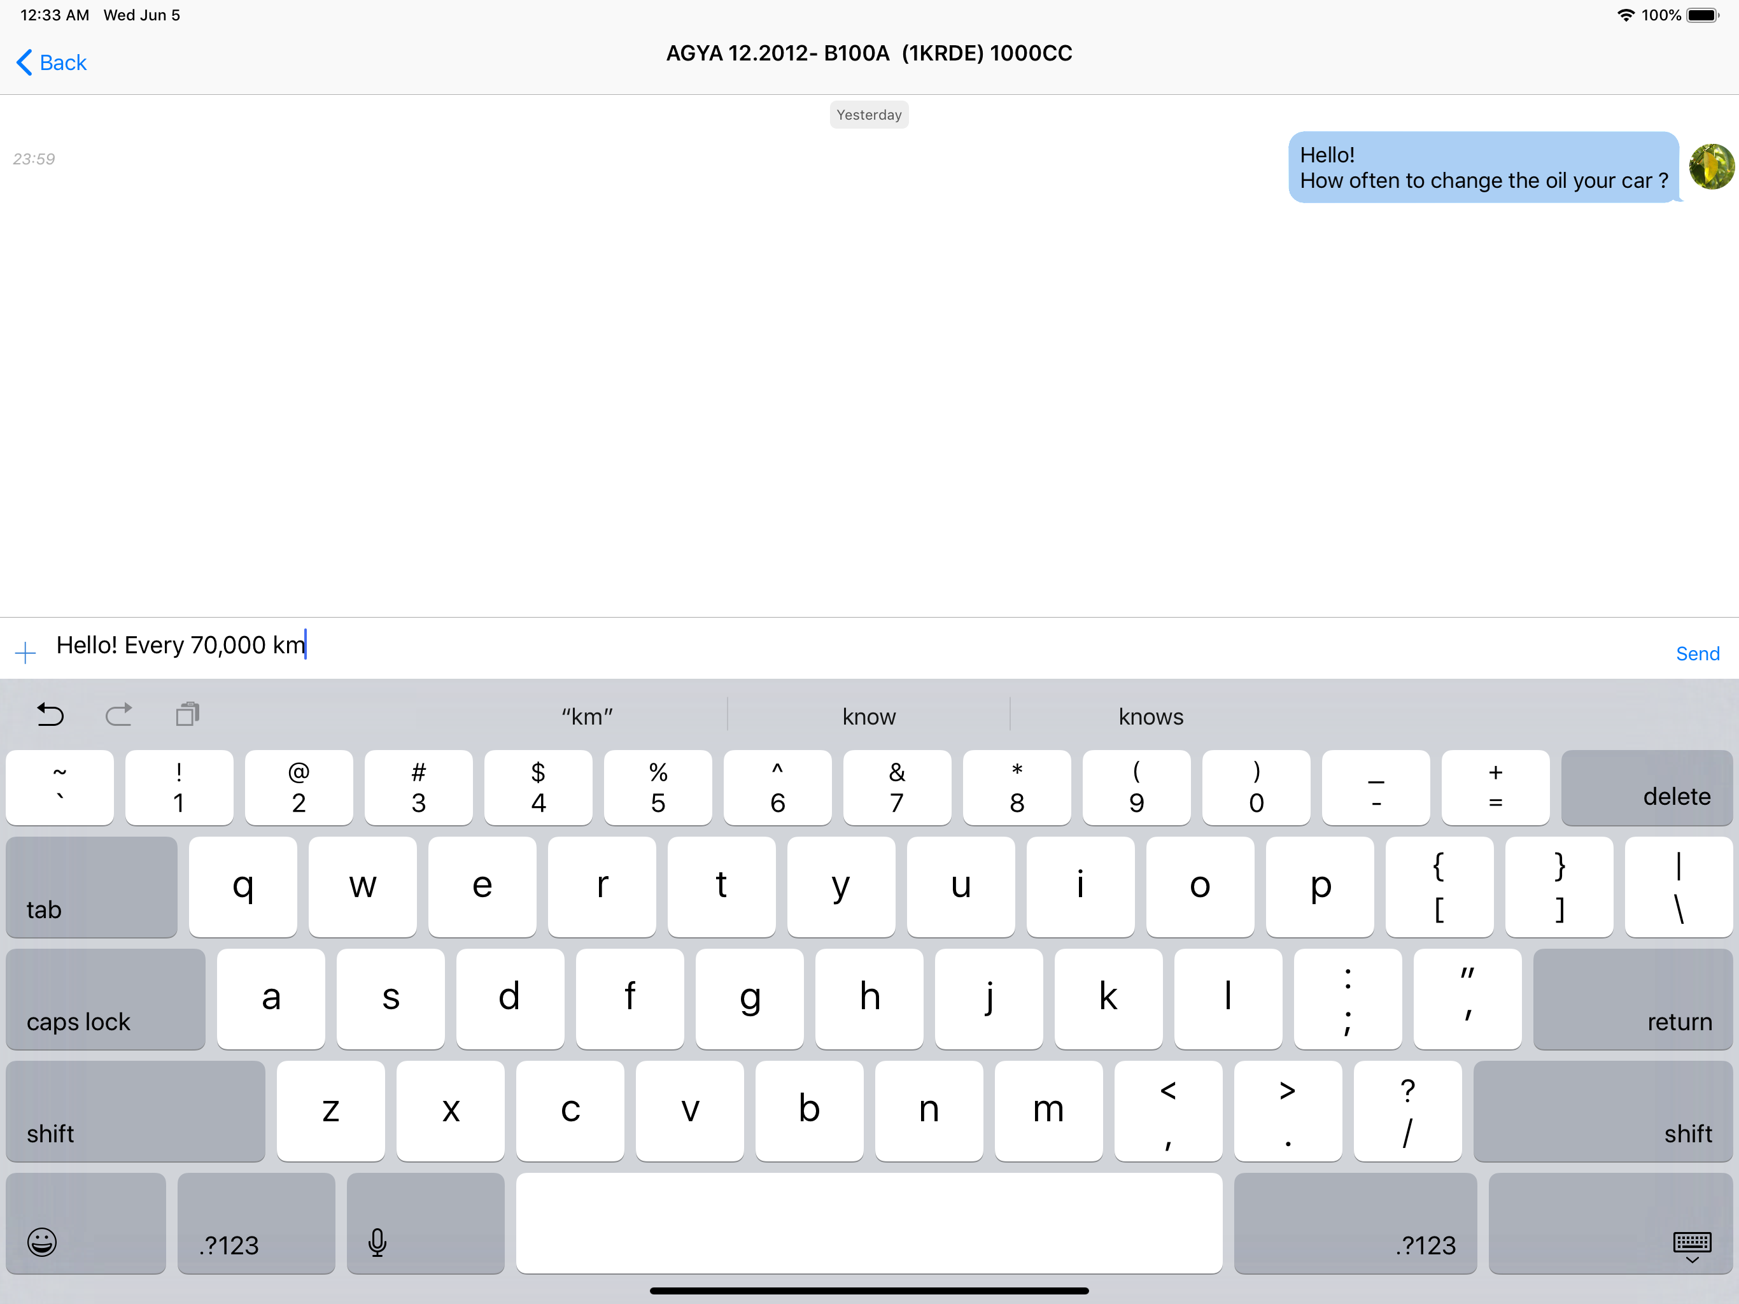The width and height of the screenshot is (1739, 1304).
Task: Tap the letter a key
Action: pyautogui.click(x=271, y=999)
